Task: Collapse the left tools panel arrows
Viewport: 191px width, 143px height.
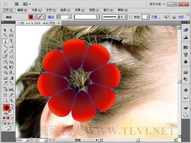Action: [3, 22]
